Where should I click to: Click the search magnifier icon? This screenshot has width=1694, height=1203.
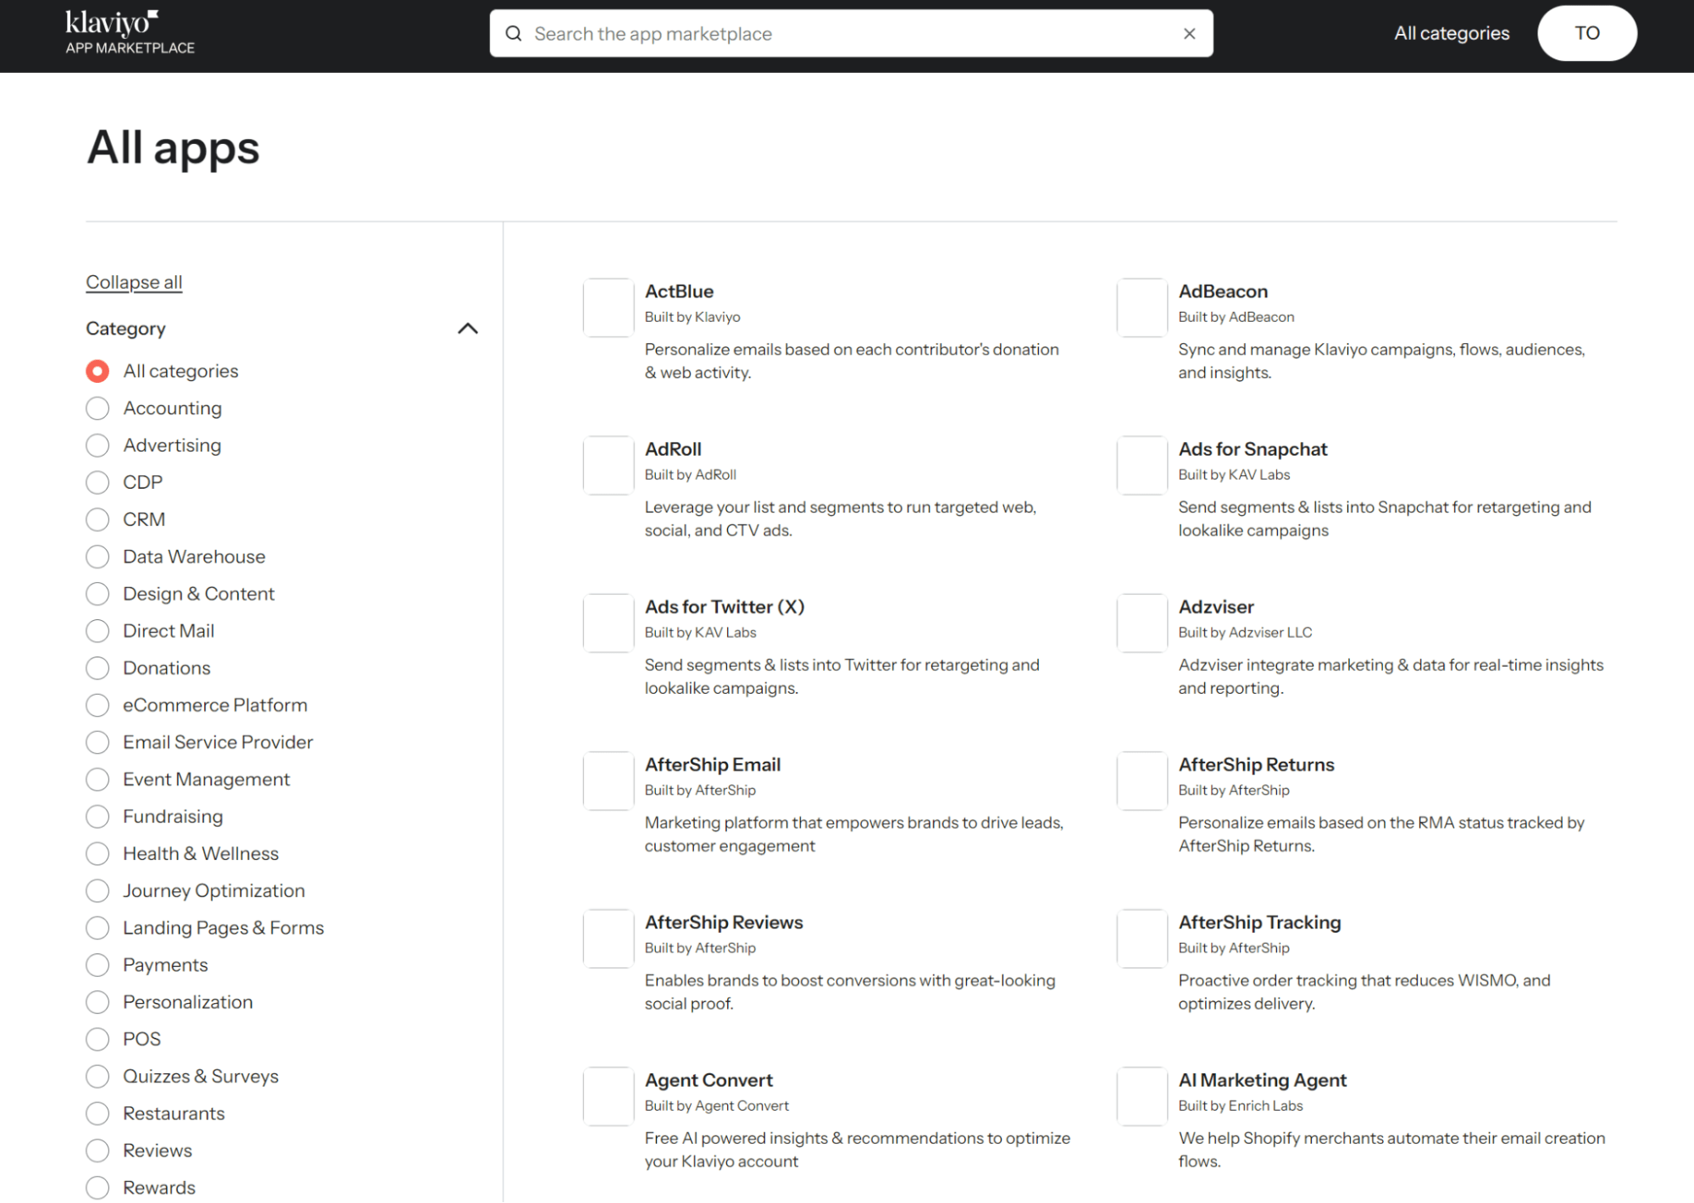coord(514,34)
